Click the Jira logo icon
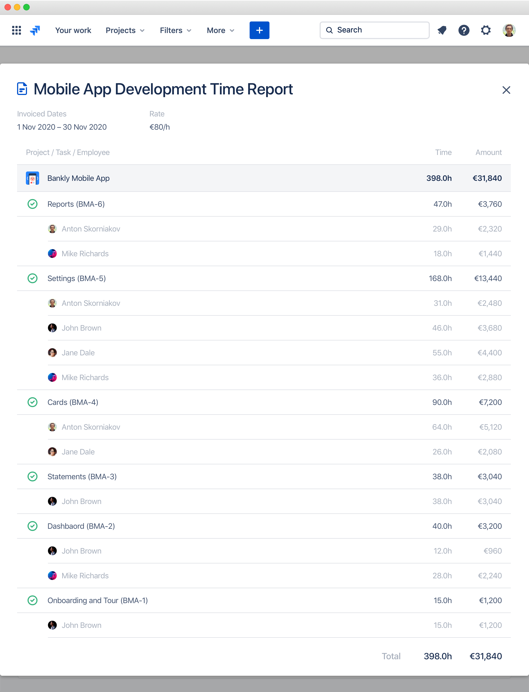 (x=35, y=30)
